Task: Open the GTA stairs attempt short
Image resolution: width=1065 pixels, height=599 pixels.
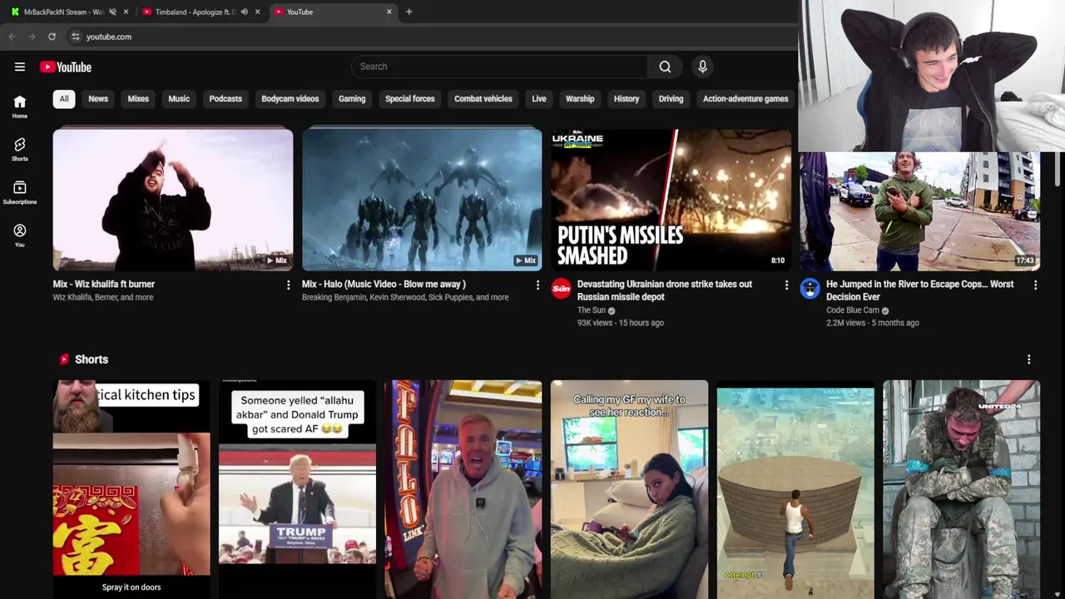Action: click(x=795, y=489)
